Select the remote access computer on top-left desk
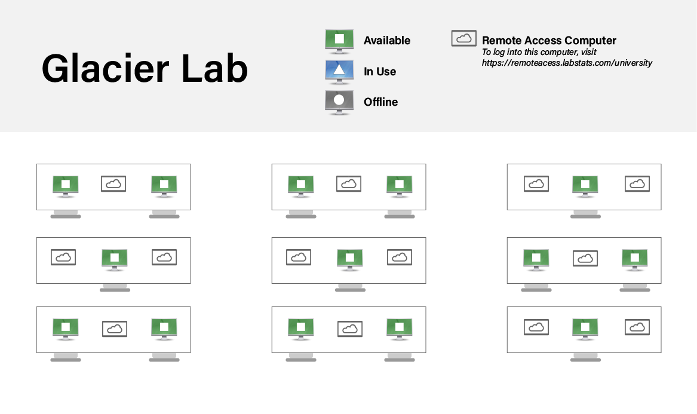697x414 pixels. (113, 183)
